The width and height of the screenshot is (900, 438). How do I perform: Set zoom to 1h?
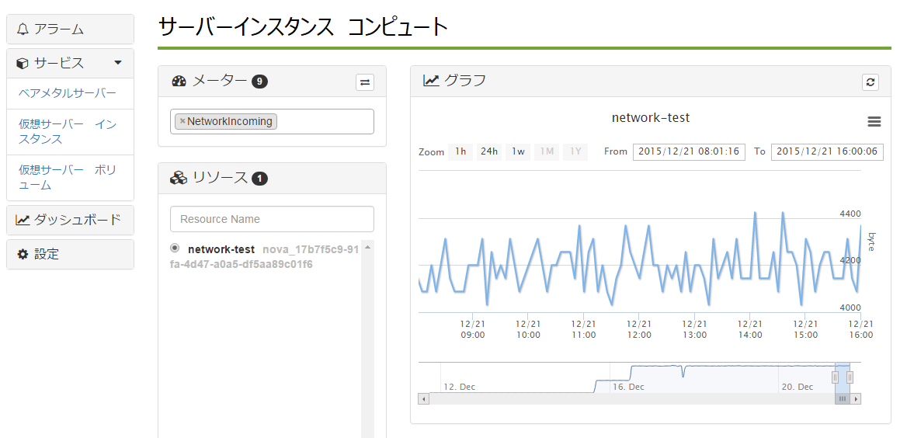[460, 151]
